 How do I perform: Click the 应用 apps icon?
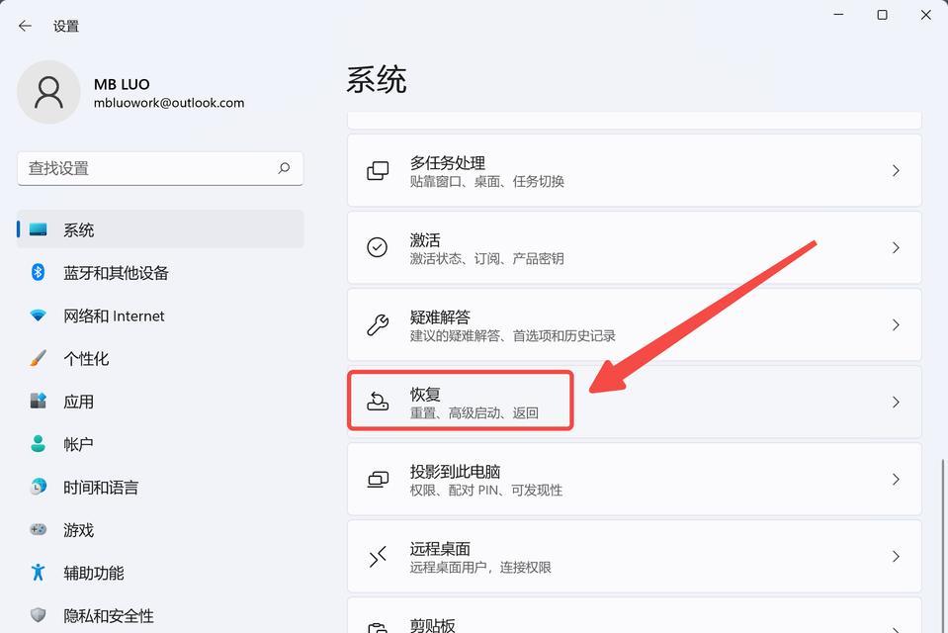(x=39, y=401)
